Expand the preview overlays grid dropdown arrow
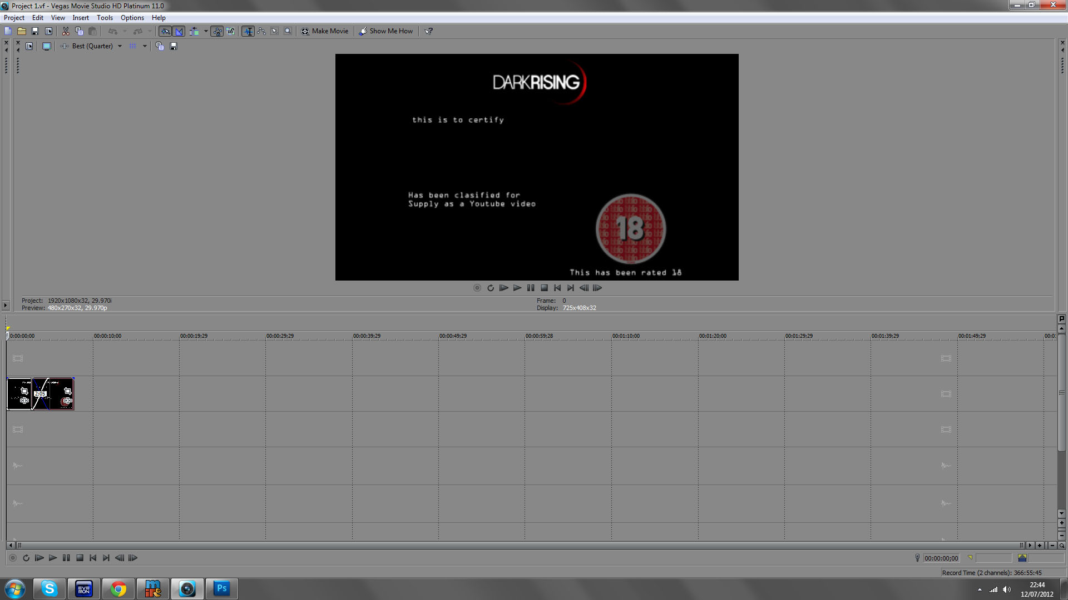The height and width of the screenshot is (600, 1068). point(145,46)
